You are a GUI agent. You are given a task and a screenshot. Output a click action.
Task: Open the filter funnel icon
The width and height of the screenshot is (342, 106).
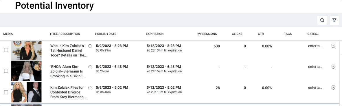[x=334, y=20]
